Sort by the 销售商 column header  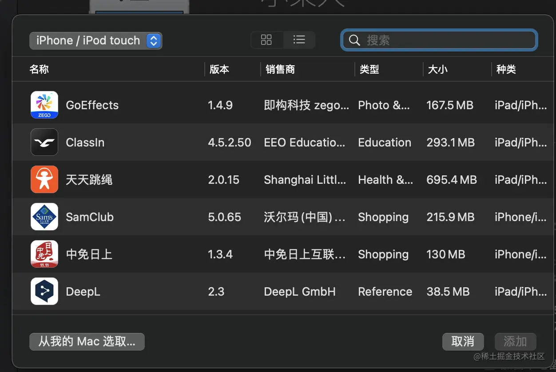[280, 69]
